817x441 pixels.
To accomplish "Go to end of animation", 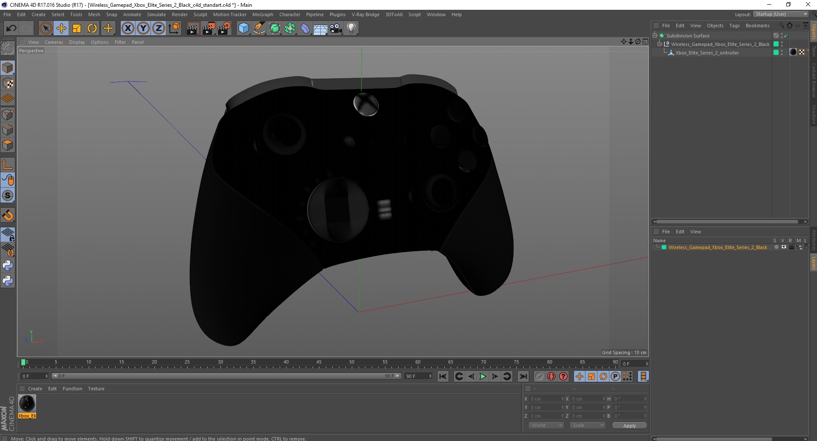I will point(523,376).
